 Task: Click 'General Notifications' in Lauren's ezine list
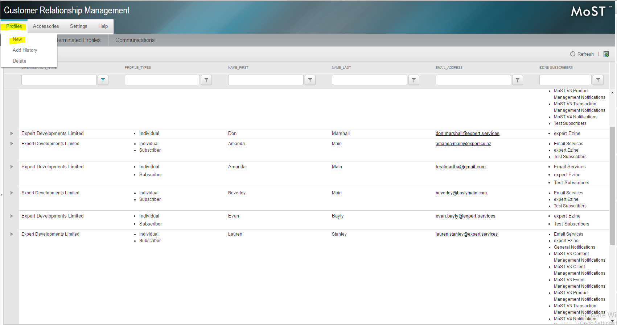[574, 247]
